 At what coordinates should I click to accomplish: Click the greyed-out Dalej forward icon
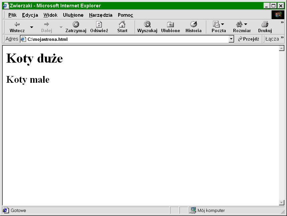point(47,24)
